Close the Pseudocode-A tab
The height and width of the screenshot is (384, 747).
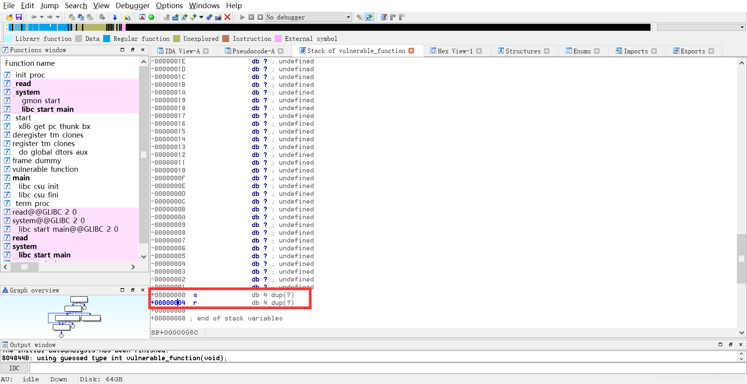(281, 51)
